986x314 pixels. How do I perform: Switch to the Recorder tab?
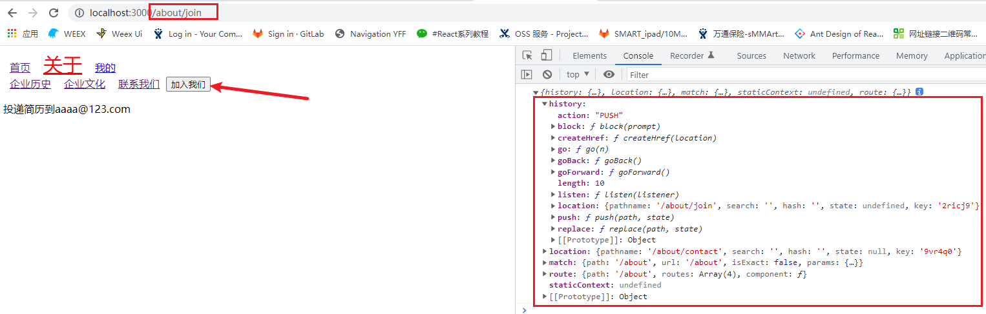pyautogui.click(x=692, y=56)
